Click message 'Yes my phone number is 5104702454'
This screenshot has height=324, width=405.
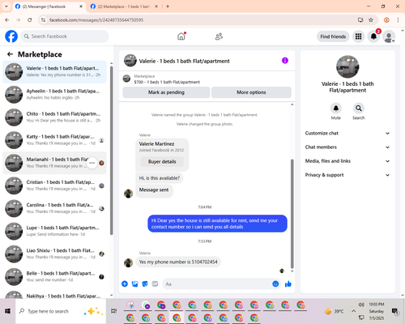[x=178, y=262]
